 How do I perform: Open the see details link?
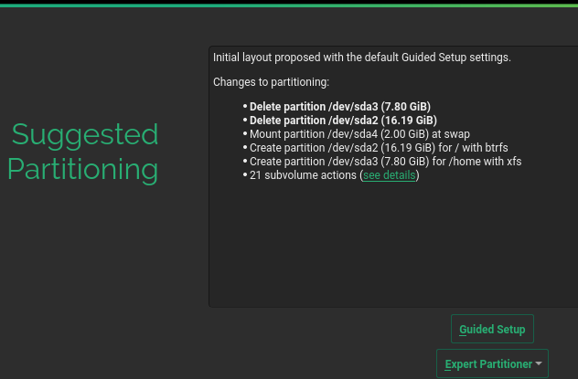tap(389, 174)
